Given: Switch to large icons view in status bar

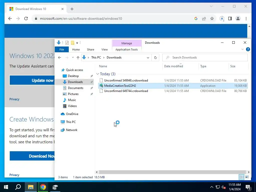Looking at the screenshot, I should click(247, 177).
